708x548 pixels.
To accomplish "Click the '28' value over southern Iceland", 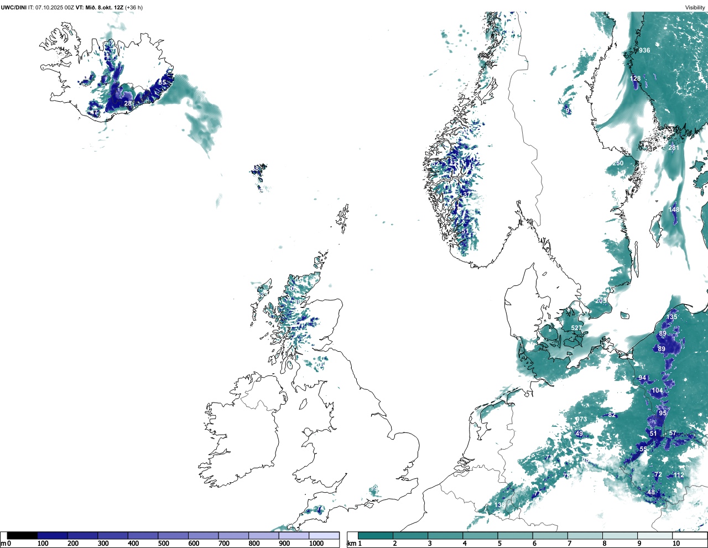I will point(128,103).
